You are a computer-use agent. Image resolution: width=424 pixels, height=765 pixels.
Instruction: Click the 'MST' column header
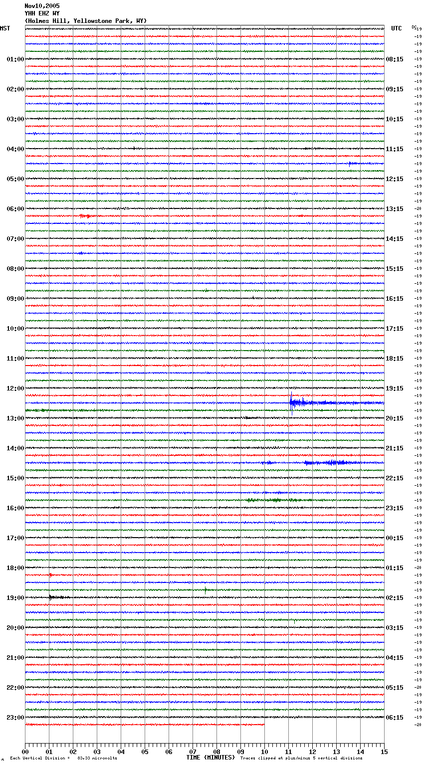click(5, 28)
